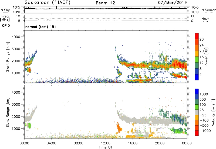Pick the light green 12–16 dB power segment

click(197, 60)
